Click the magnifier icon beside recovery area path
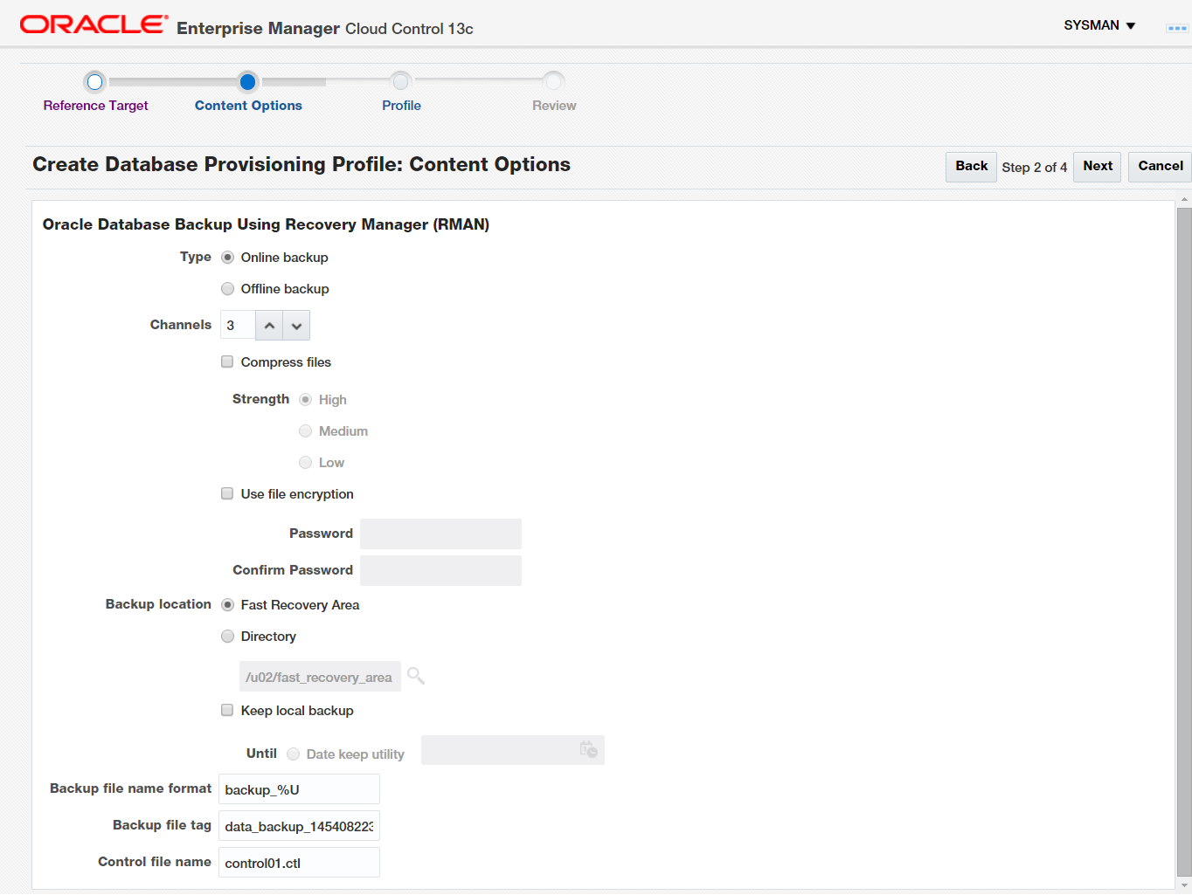Viewport: 1192px width, 895px height. point(416,676)
